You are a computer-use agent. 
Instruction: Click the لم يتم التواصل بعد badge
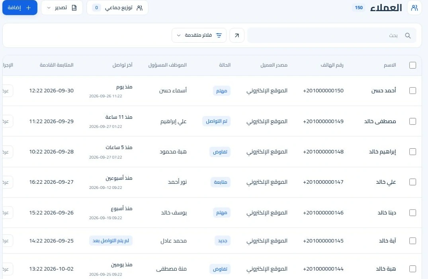pos(111,241)
